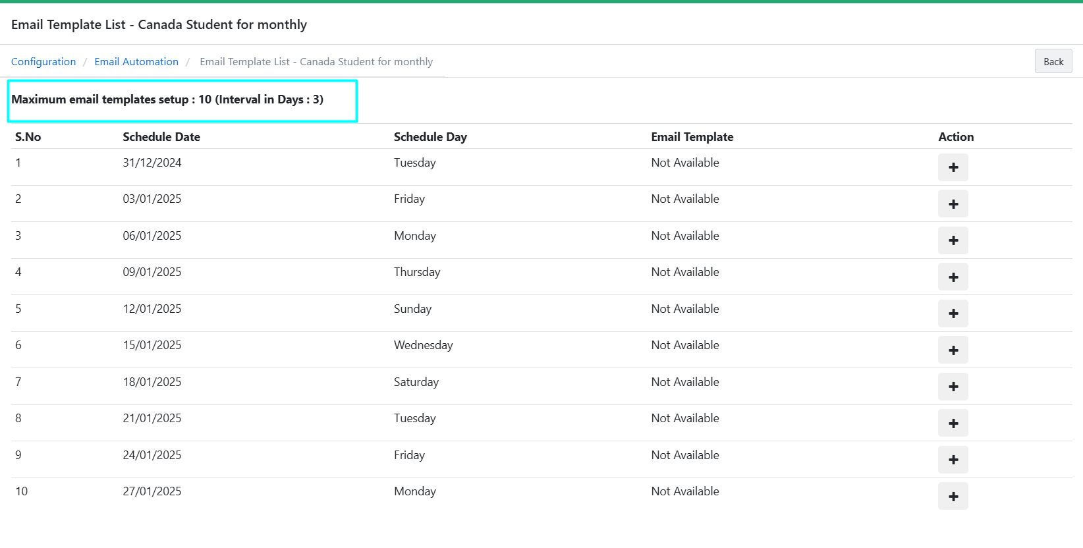Add email template for 27/01/2025 row
Screen dimensions: 1083x548
tap(953, 497)
